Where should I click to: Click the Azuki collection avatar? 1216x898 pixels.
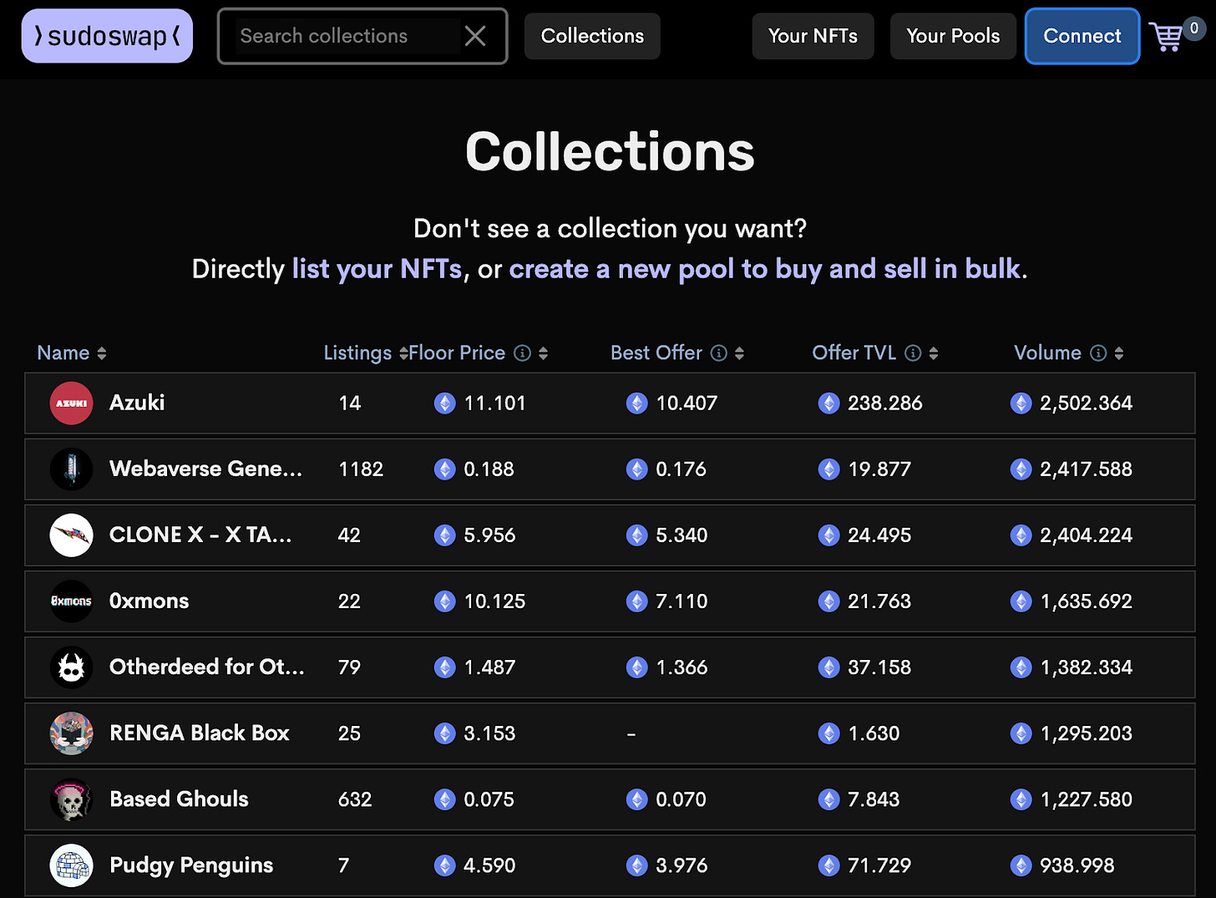(71, 403)
